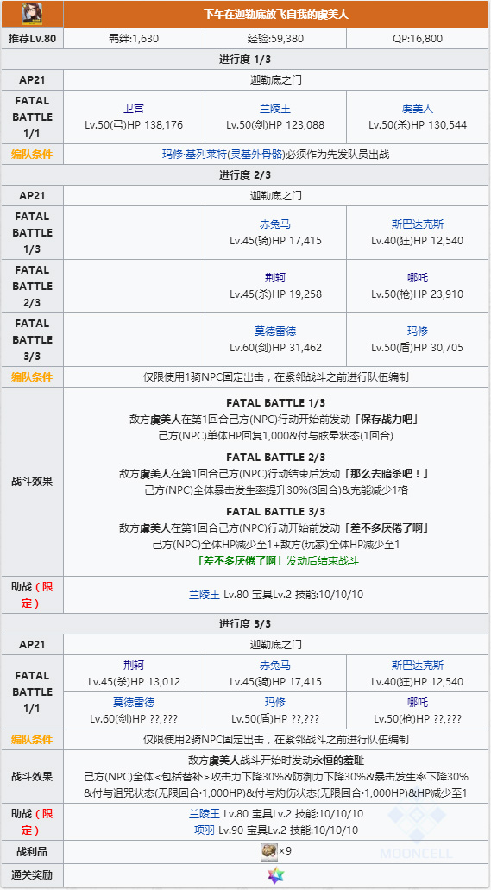Click 荆轲 link with HP 13,012
This screenshot has height=890, width=491.
[134, 666]
